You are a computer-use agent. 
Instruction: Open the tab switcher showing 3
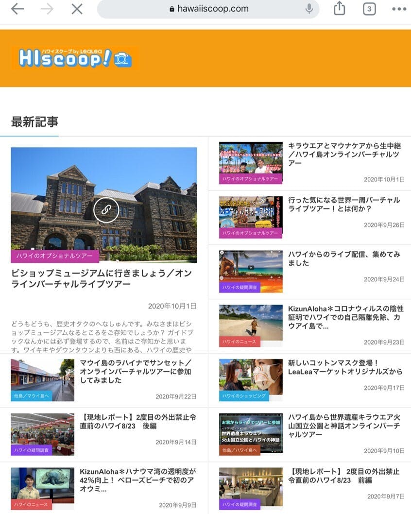[x=369, y=9]
